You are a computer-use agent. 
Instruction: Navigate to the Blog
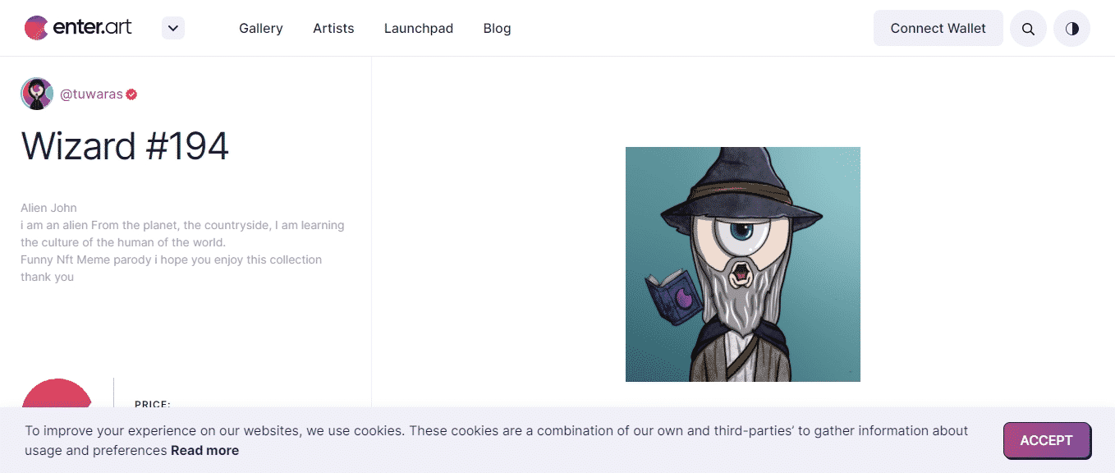[497, 28]
